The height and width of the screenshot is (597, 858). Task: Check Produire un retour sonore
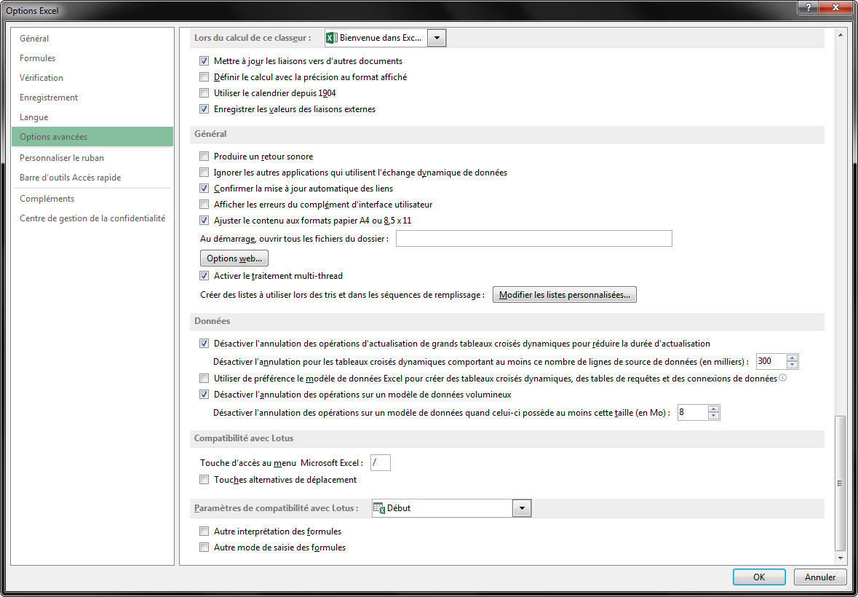[204, 157]
